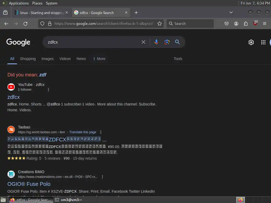
Task: Open more options for Creations BIMO result
Action: tap(102, 177)
